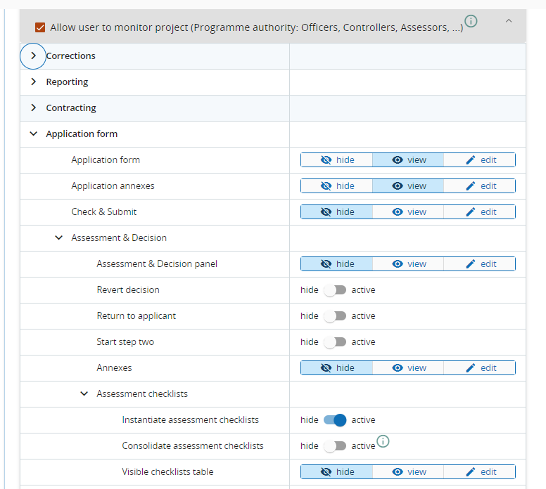Viewport: 546px width, 489px height.
Task: Set Application annexes to view
Action: (408, 186)
